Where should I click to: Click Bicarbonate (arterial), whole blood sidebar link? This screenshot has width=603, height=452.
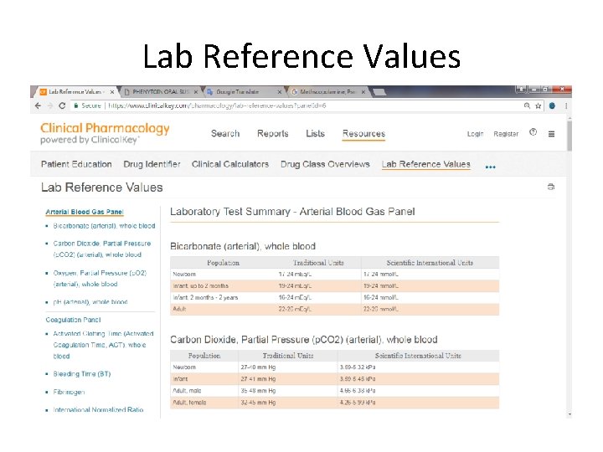pos(104,226)
